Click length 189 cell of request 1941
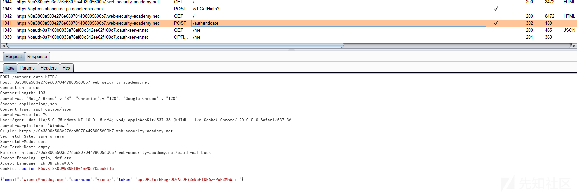577x193 pixels. (548, 23)
